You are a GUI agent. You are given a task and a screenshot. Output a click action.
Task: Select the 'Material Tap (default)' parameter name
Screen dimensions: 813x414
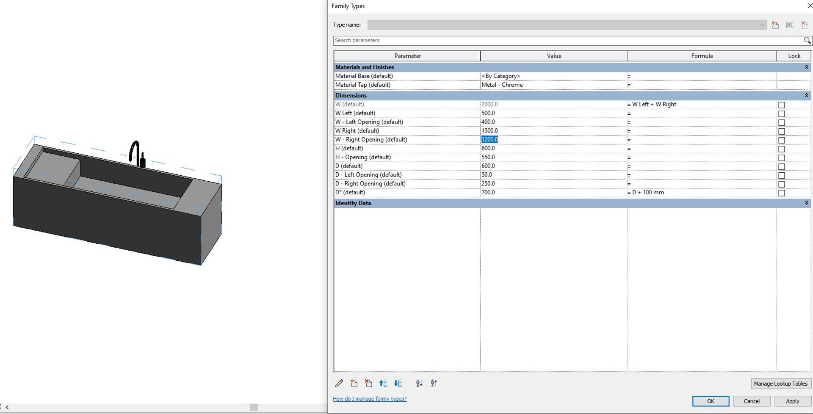363,85
